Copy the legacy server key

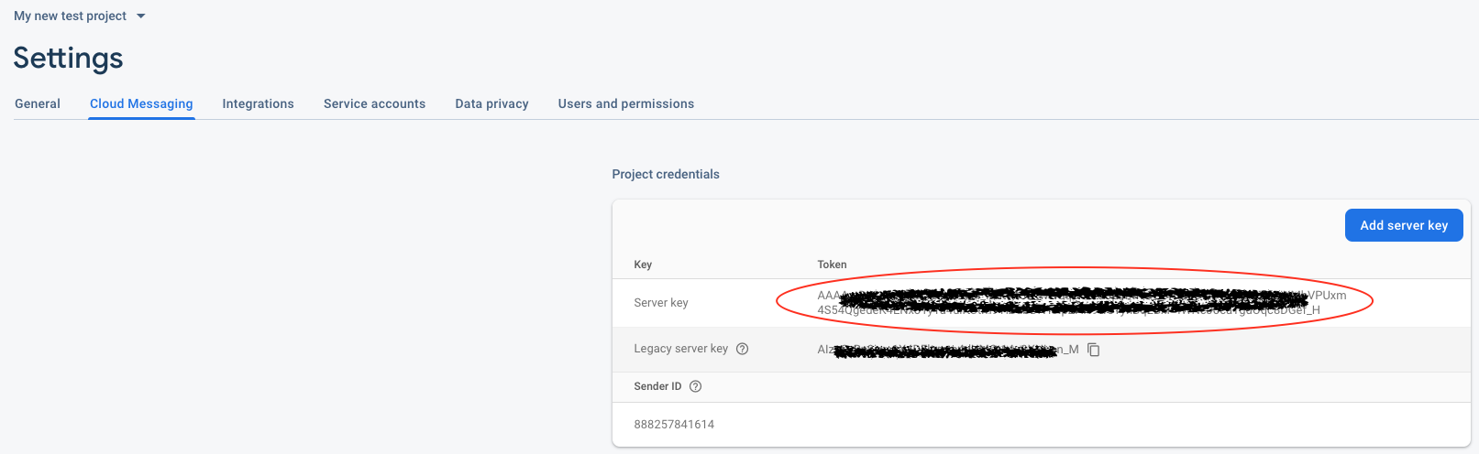pyautogui.click(x=1093, y=350)
